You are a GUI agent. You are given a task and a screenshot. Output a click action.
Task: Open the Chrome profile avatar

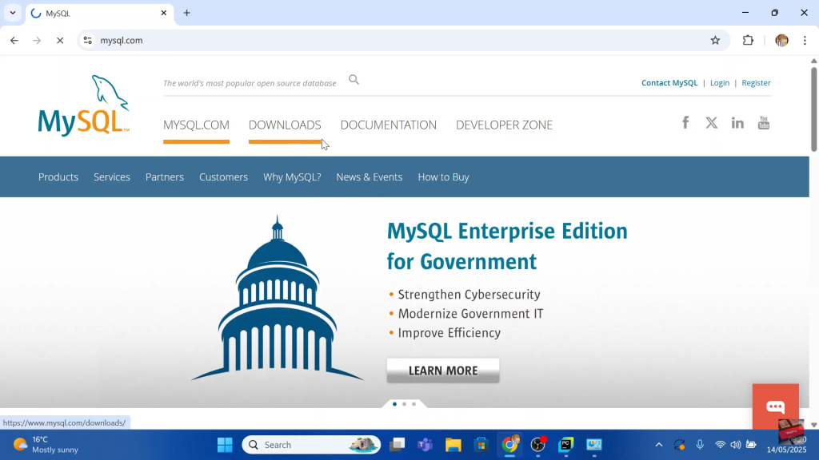(781, 40)
